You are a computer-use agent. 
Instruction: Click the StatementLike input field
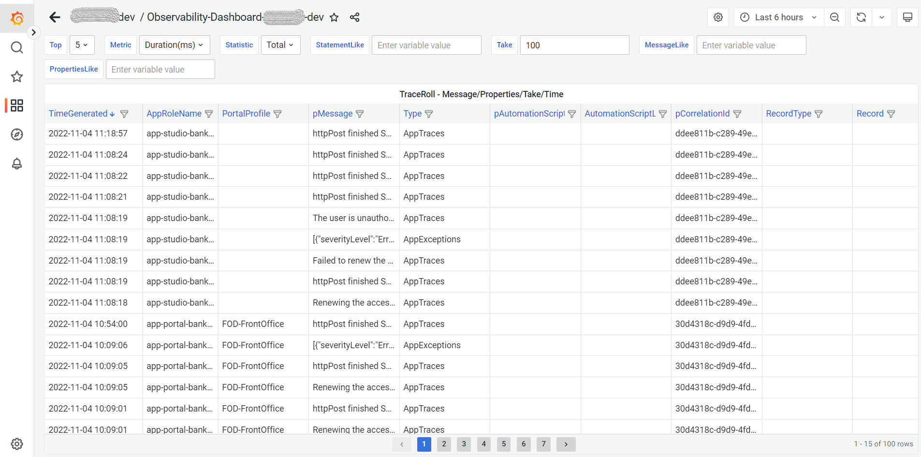[x=426, y=45]
